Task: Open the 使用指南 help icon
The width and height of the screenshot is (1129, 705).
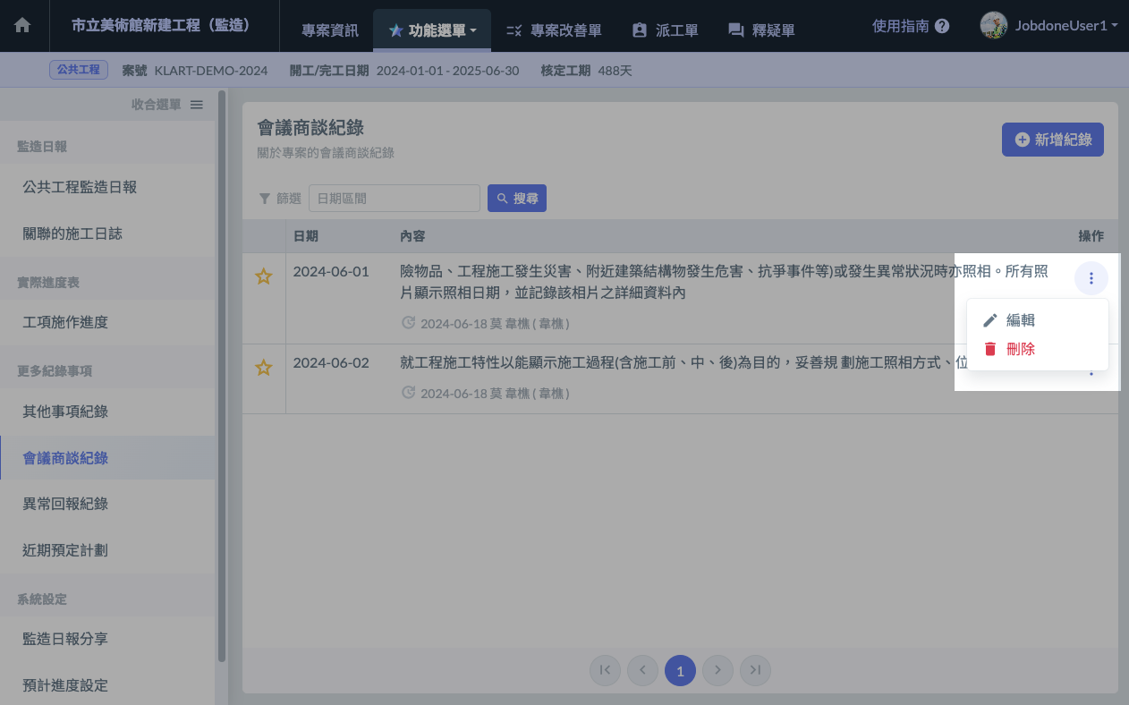Action: point(942,27)
